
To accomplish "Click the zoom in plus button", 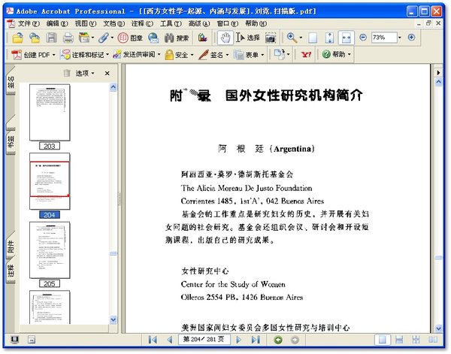I will point(412,37).
